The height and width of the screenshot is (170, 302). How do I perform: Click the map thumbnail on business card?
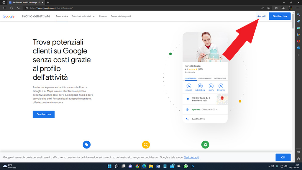tap(222, 99)
